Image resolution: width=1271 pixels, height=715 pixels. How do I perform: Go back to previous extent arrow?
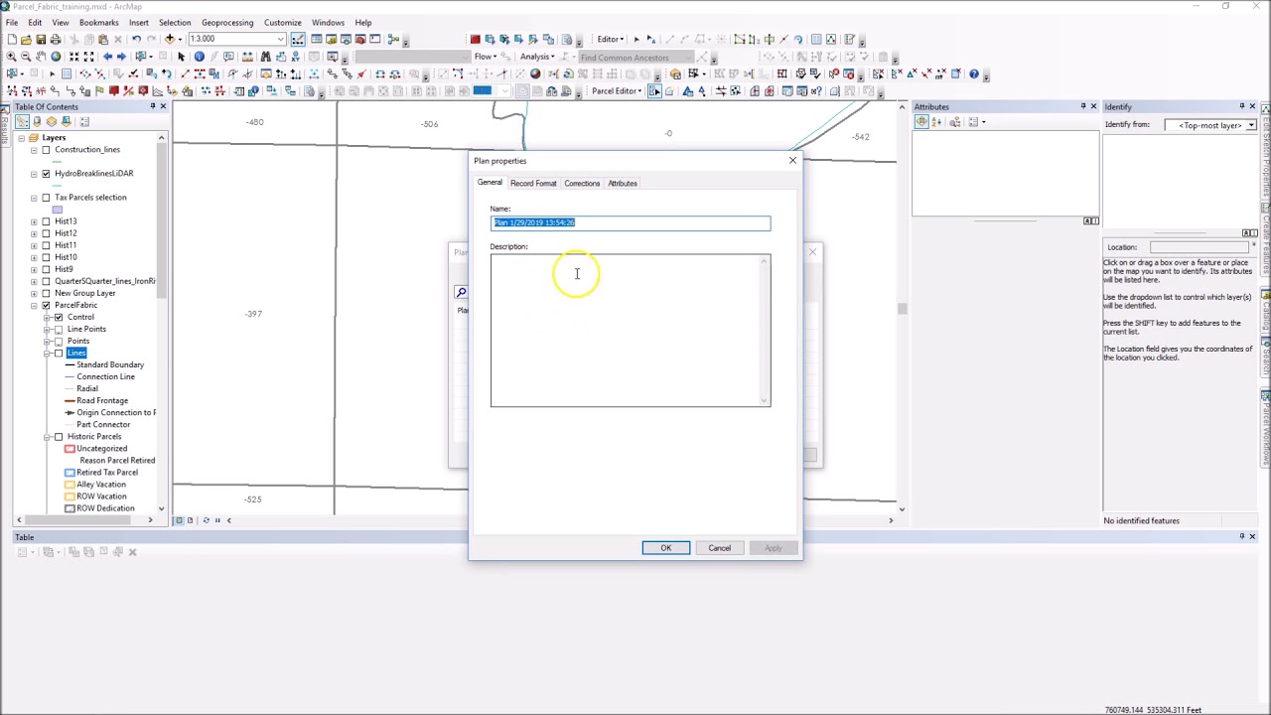pos(107,56)
